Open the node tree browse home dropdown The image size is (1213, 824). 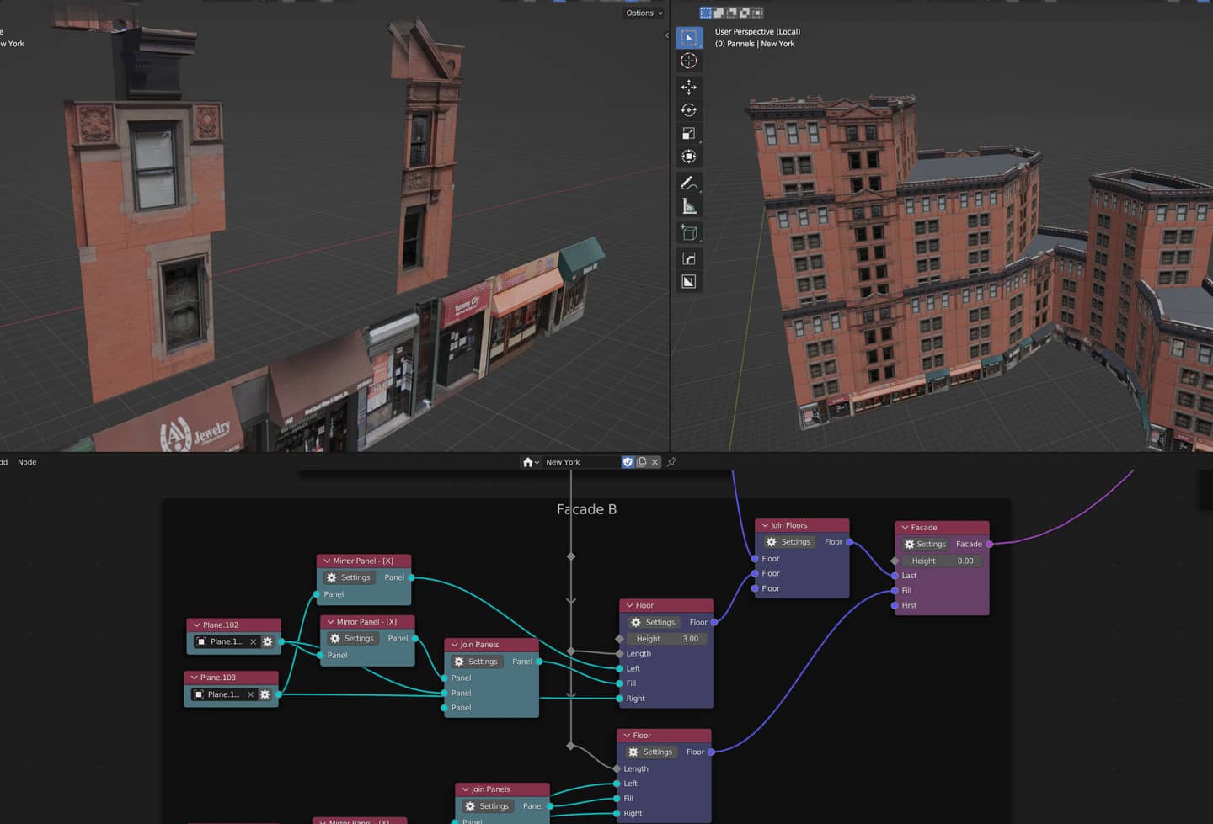[531, 462]
